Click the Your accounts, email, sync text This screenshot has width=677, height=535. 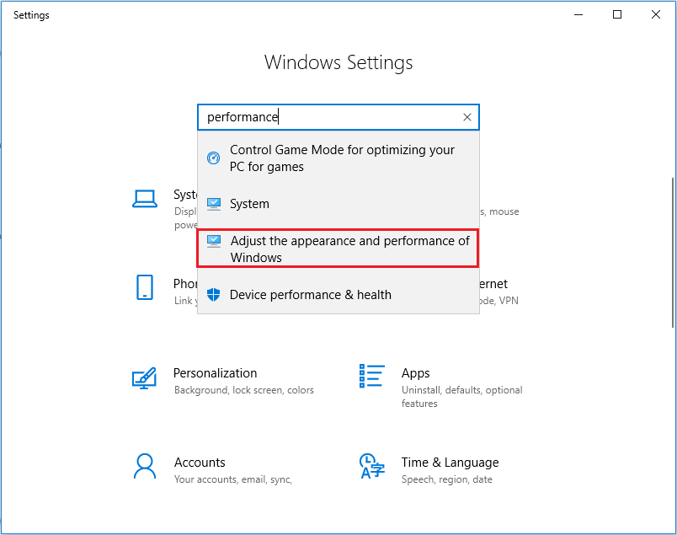(x=233, y=479)
